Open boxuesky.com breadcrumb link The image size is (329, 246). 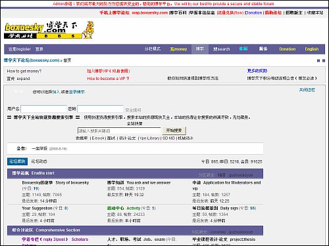(x=32, y=60)
